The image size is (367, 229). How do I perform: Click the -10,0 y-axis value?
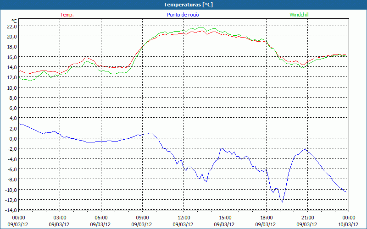[x=11, y=190]
